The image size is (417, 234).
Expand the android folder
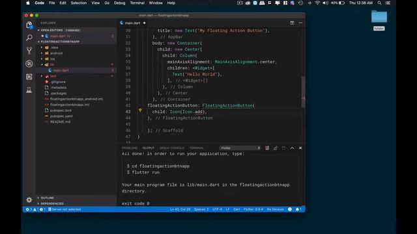pyautogui.click(x=42, y=53)
